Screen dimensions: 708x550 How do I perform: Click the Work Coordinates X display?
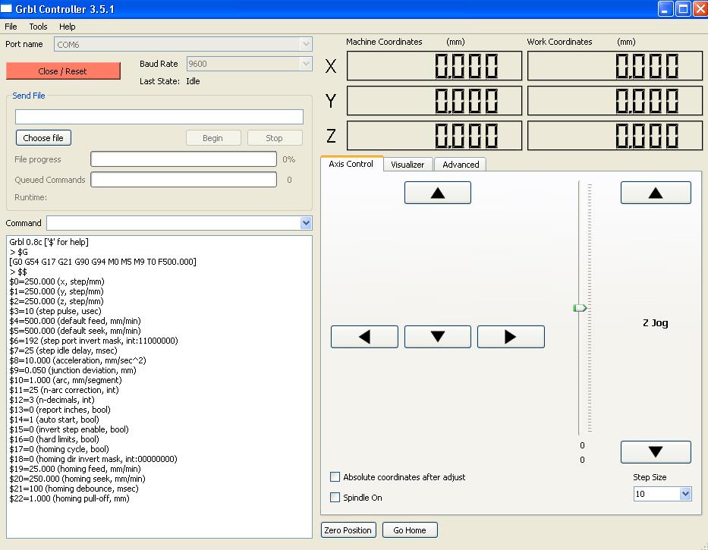pos(615,66)
